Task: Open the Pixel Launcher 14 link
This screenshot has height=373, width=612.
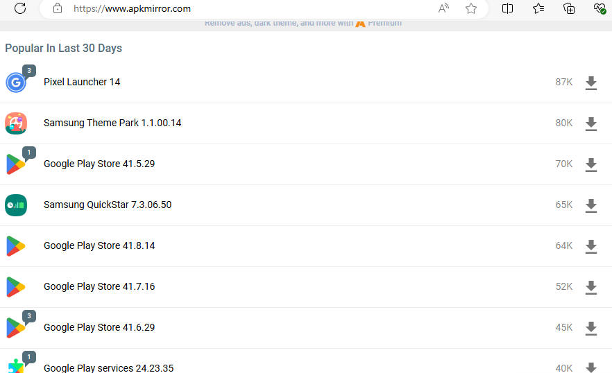Action: point(82,82)
